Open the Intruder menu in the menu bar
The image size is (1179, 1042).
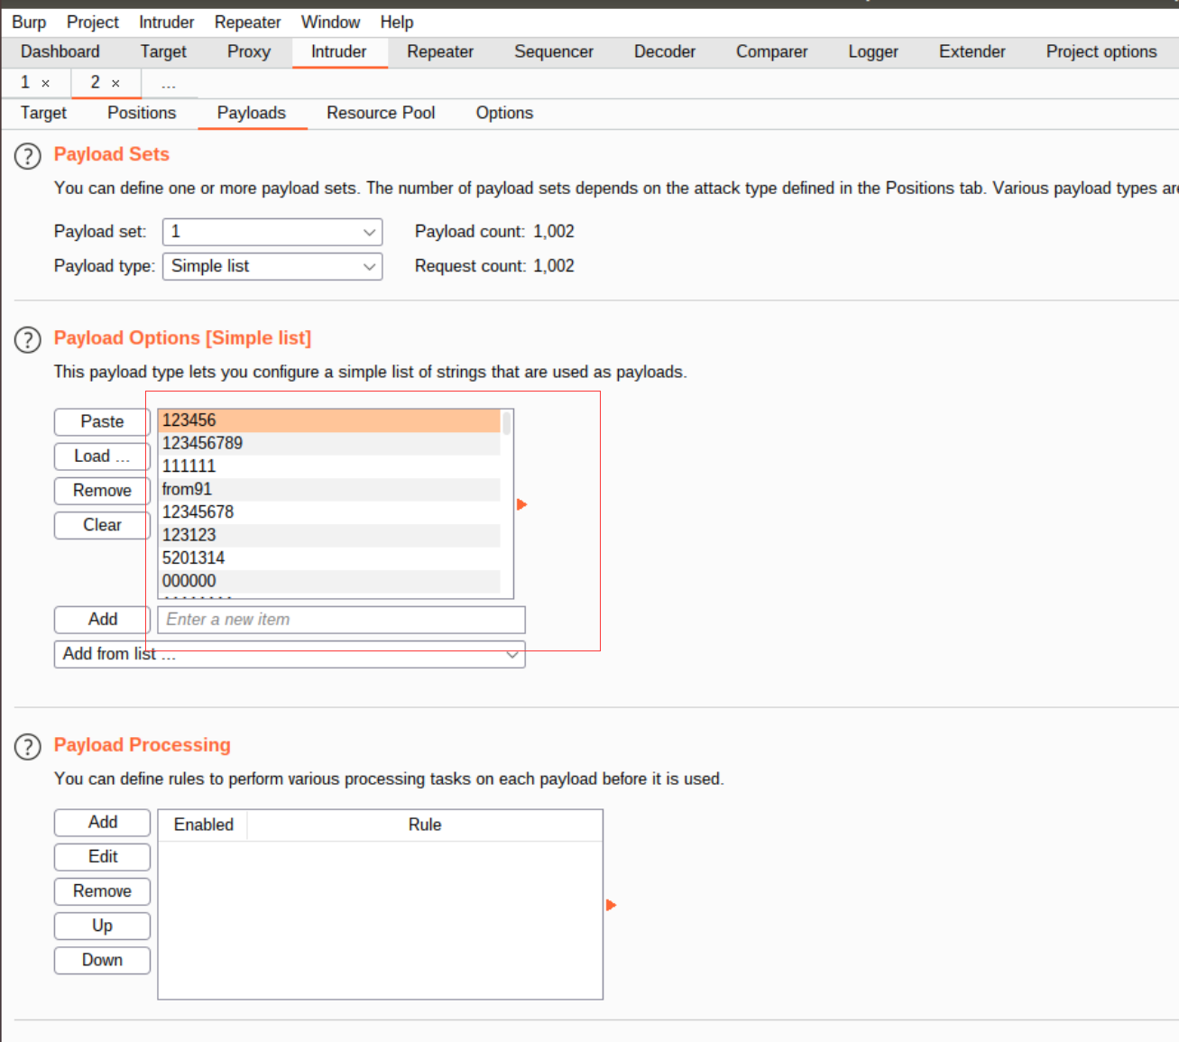[166, 23]
